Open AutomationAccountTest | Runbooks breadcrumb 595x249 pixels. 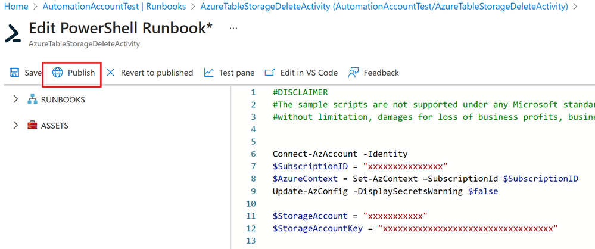[x=114, y=6]
